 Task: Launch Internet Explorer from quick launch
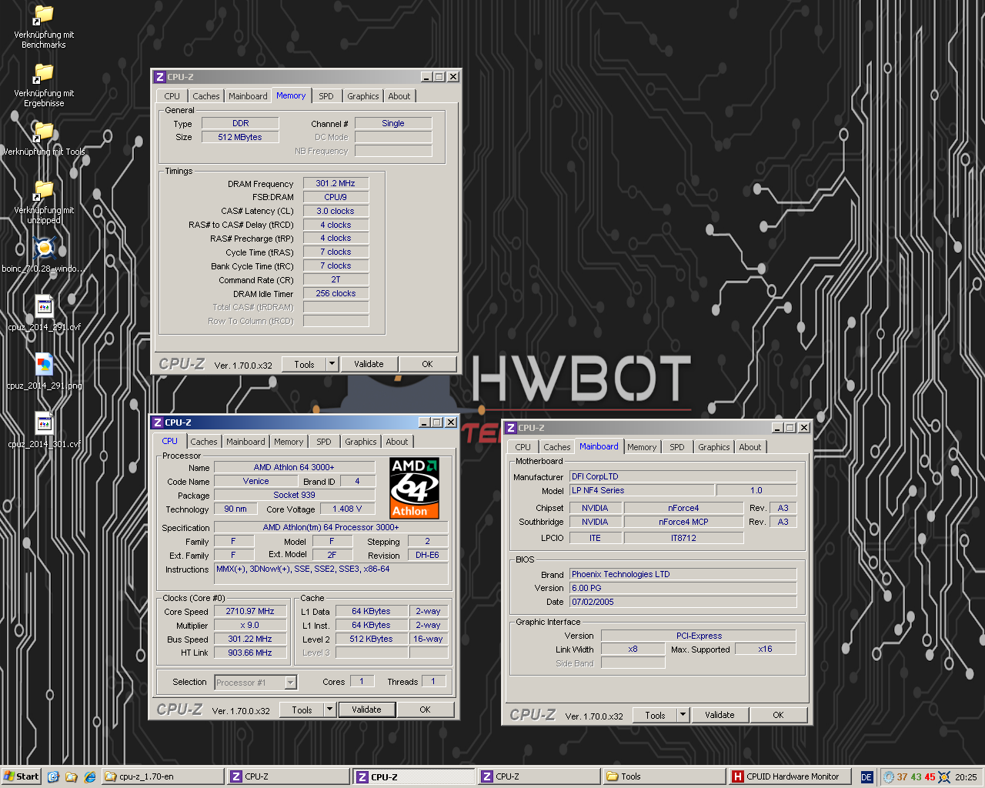89,776
